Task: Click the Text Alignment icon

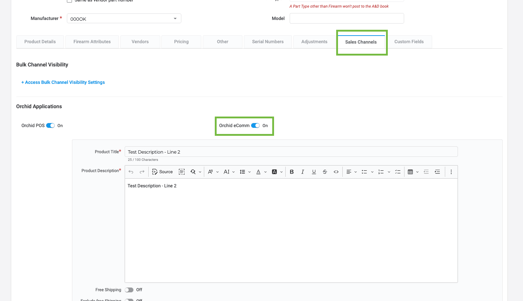Action: coord(349,172)
